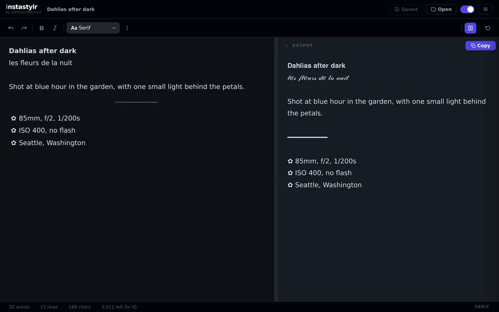Undo the last edit
Image resolution: width=499 pixels, height=312 pixels.
11,28
